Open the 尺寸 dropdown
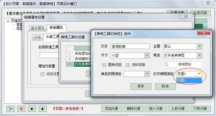The width and height of the screenshot is (216, 116). 147,55
